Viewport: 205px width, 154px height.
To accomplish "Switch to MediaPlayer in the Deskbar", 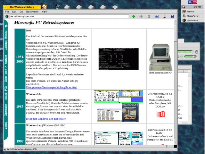I will [193, 16].
